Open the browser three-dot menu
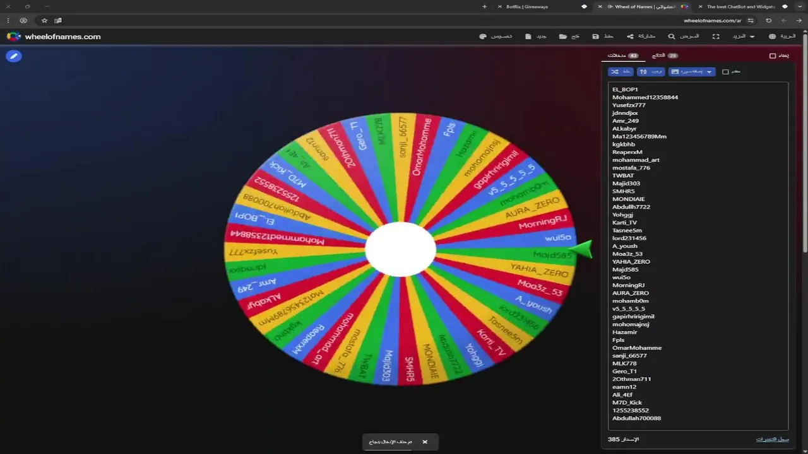The height and width of the screenshot is (454, 808). click(8, 20)
